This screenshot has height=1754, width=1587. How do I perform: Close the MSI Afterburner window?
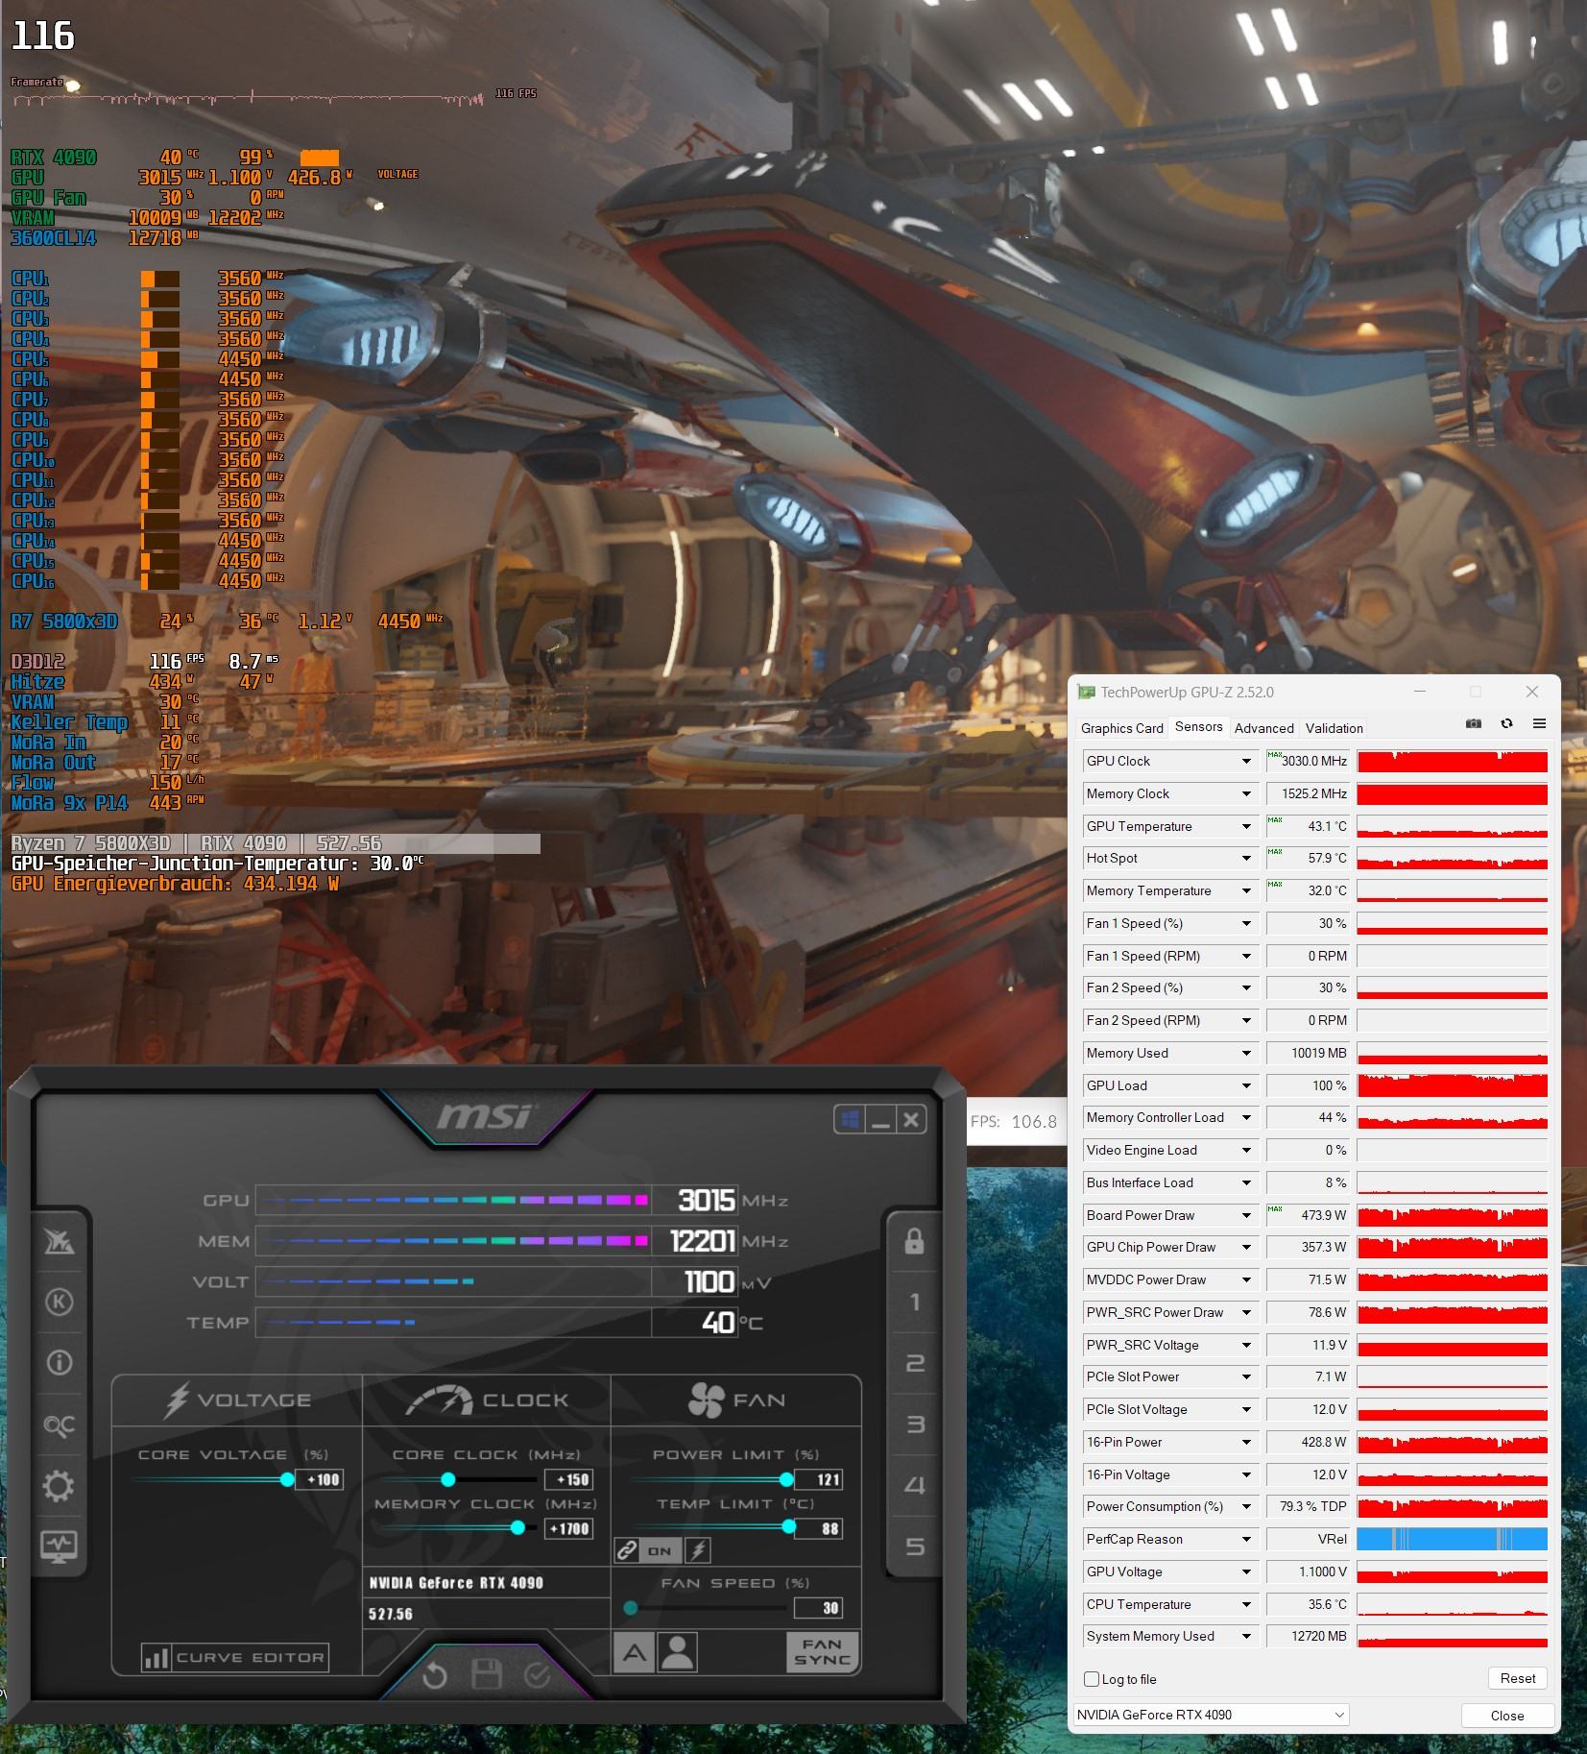pyautogui.click(x=911, y=1119)
